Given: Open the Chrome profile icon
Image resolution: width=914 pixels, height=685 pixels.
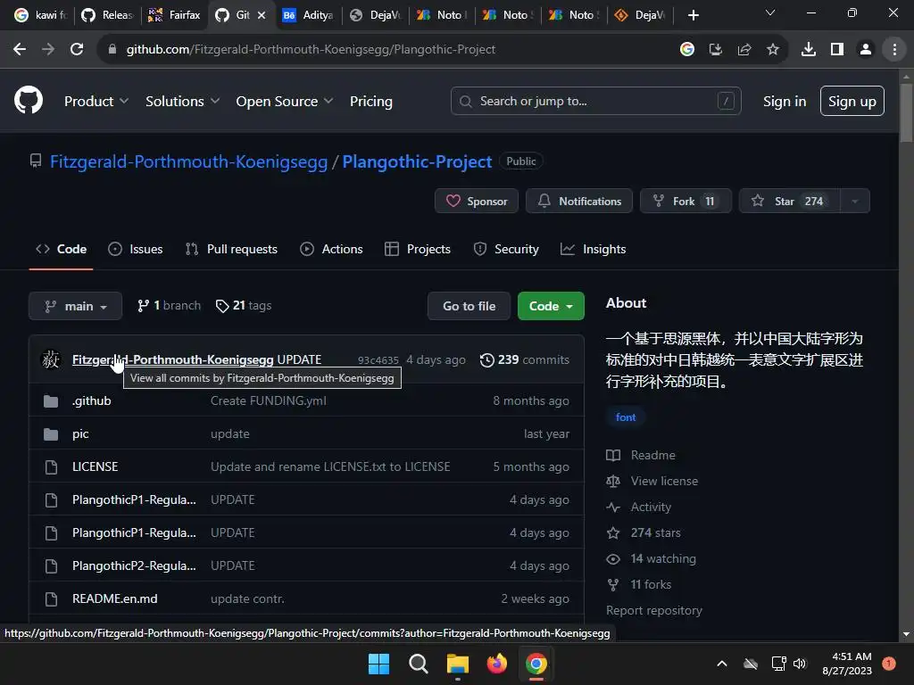Looking at the screenshot, I should (x=866, y=50).
